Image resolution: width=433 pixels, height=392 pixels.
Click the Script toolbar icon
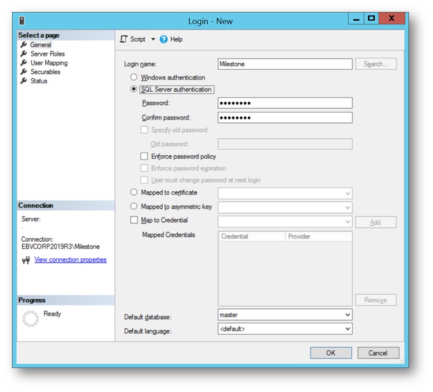point(124,39)
